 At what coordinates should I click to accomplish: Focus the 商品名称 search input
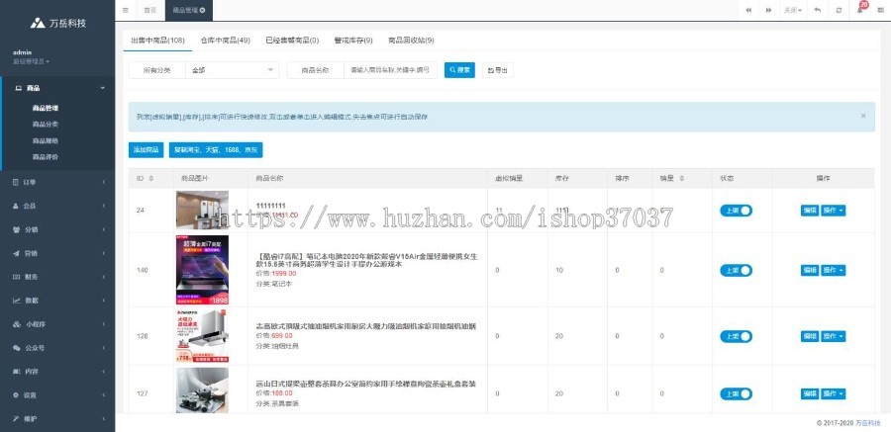point(390,70)
